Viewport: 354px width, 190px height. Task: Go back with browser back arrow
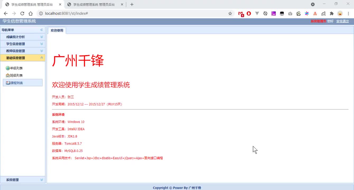pyautogui.click(x=6, y=13)
